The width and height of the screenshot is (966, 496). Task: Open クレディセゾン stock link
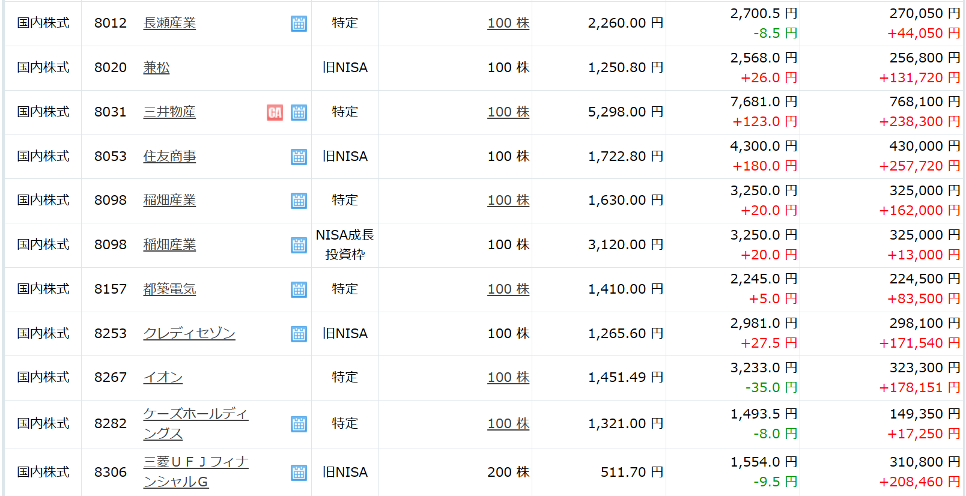tap(189, 333)
